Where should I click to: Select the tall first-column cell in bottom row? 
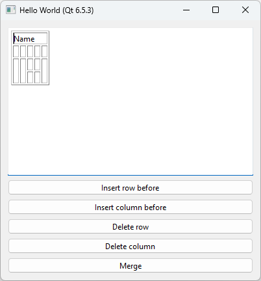click(16, 71)
